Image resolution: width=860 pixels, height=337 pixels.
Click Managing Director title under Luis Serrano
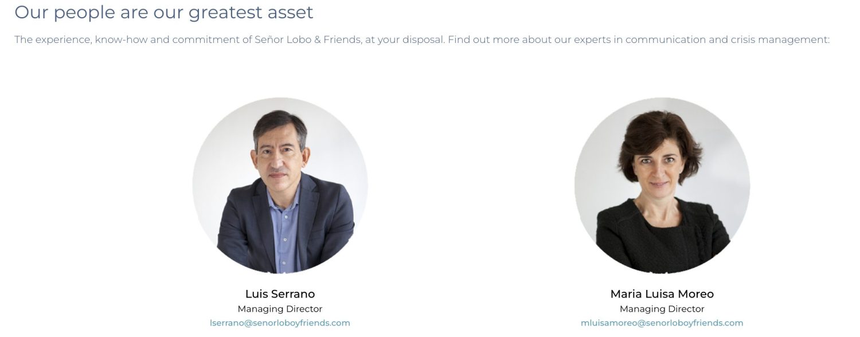280,309
